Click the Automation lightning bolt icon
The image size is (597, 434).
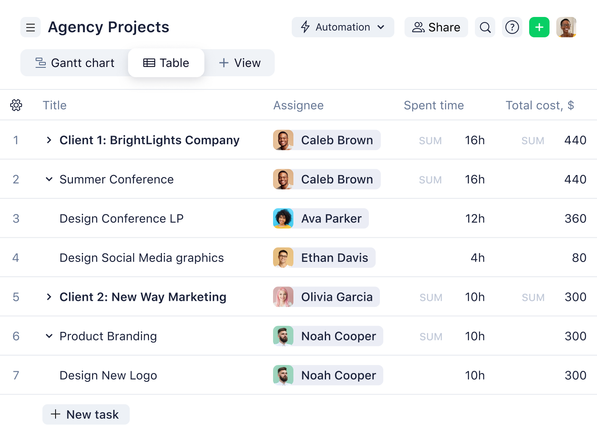click(305, 27)
